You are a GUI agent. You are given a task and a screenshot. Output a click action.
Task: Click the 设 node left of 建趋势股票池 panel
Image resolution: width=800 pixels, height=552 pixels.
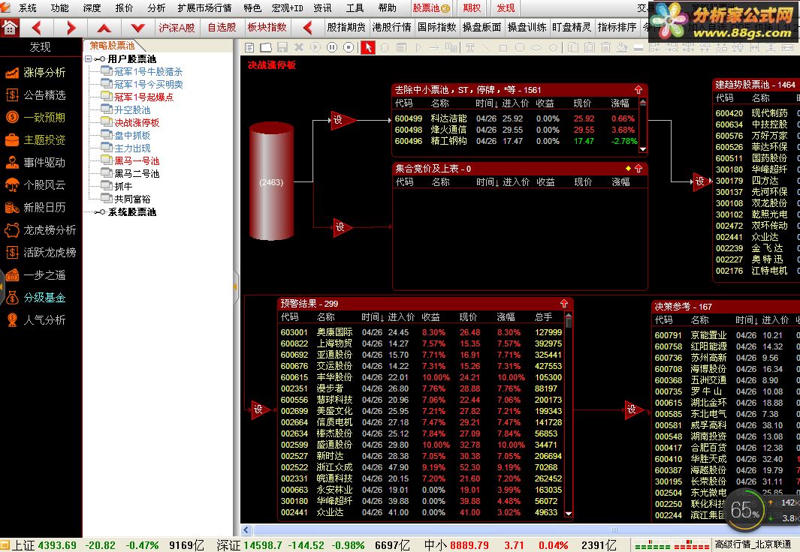click(x=702, y=181)
